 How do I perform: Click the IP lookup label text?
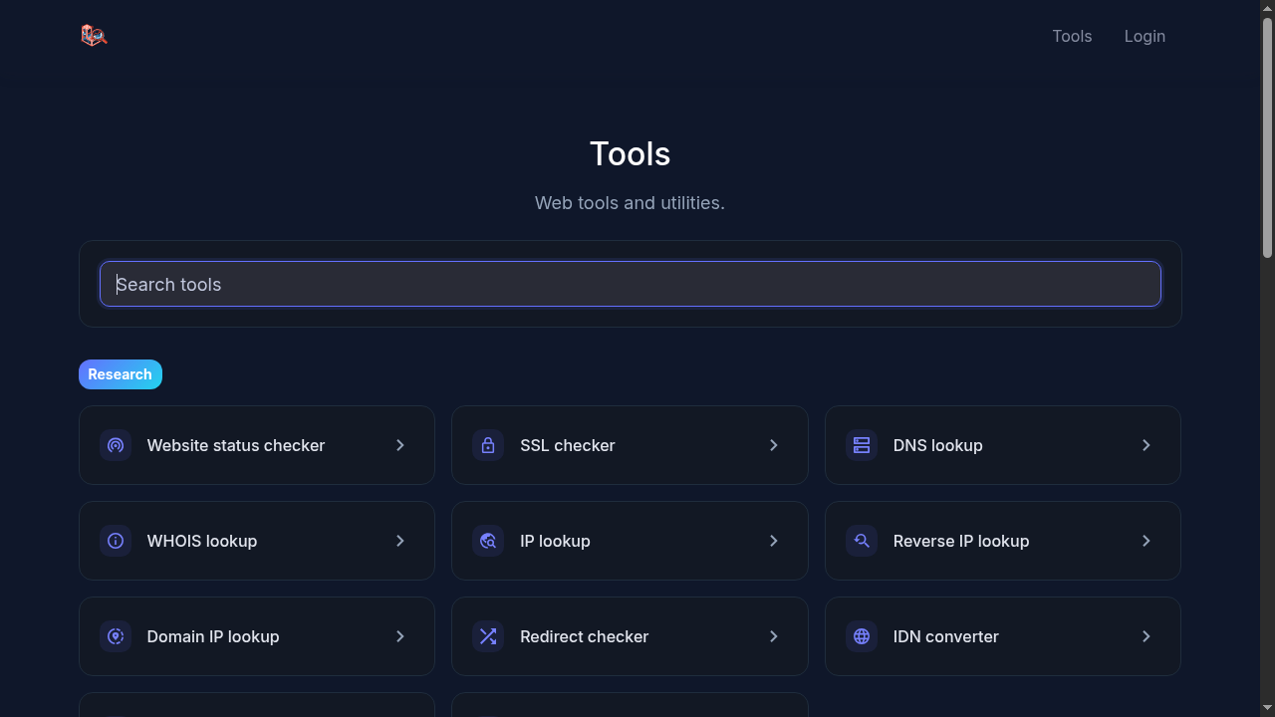[x=555, y=541]
